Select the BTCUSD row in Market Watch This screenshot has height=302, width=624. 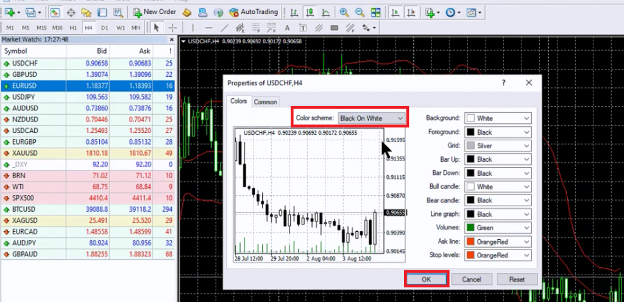pos(88,209)
